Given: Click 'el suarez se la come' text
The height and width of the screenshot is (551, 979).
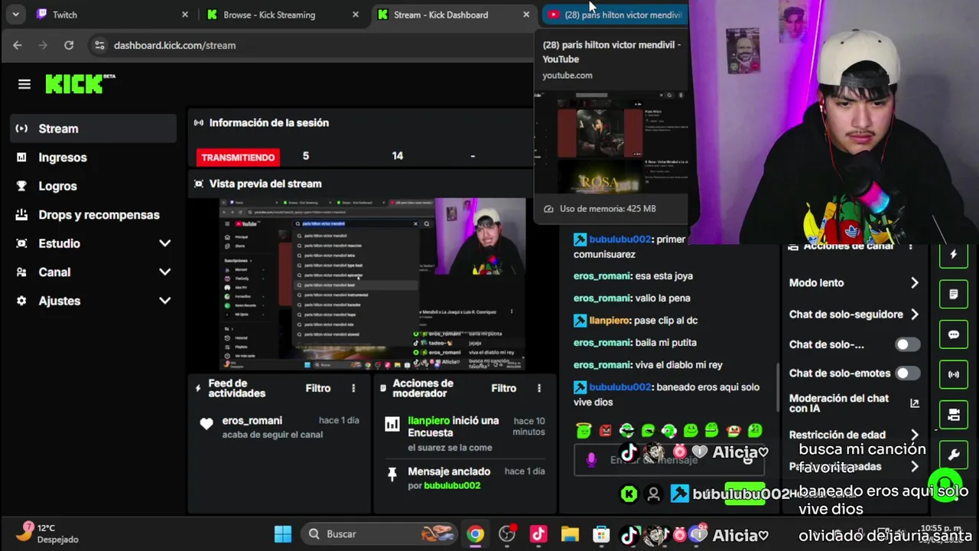Looking at the screenshot, I should [450, 448].
